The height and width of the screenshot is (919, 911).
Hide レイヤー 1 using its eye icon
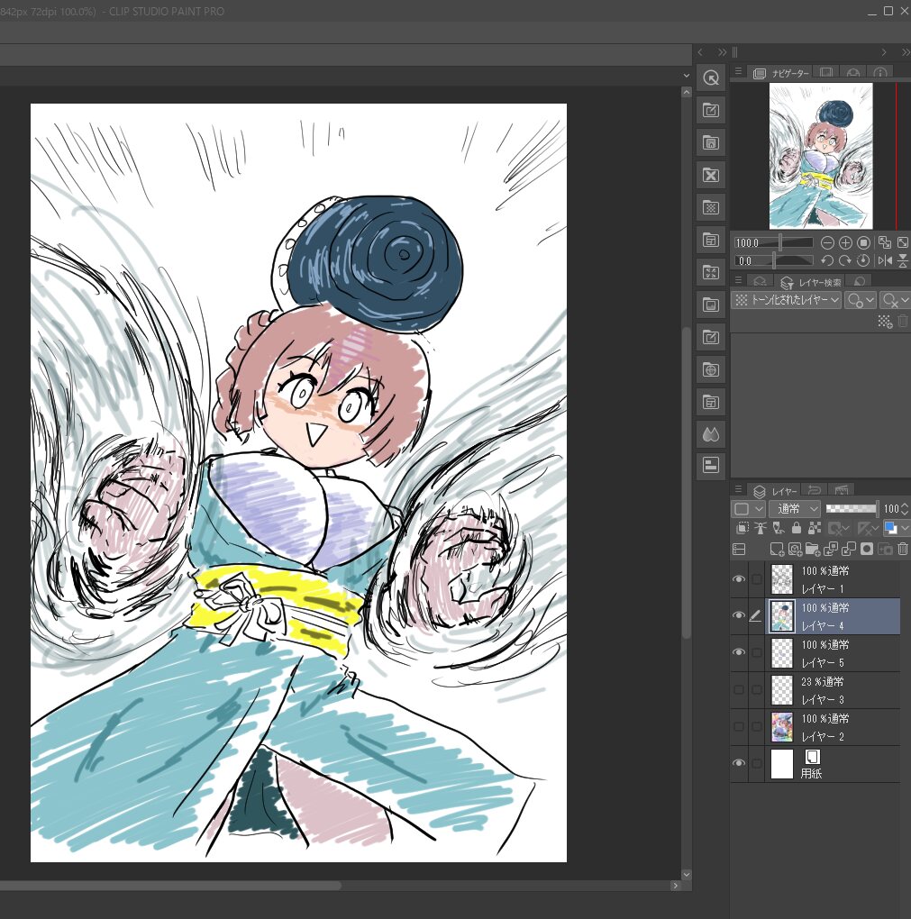coord(739,579)
